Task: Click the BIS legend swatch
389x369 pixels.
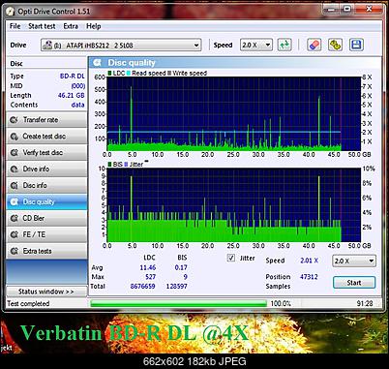Action: point(109,165)
